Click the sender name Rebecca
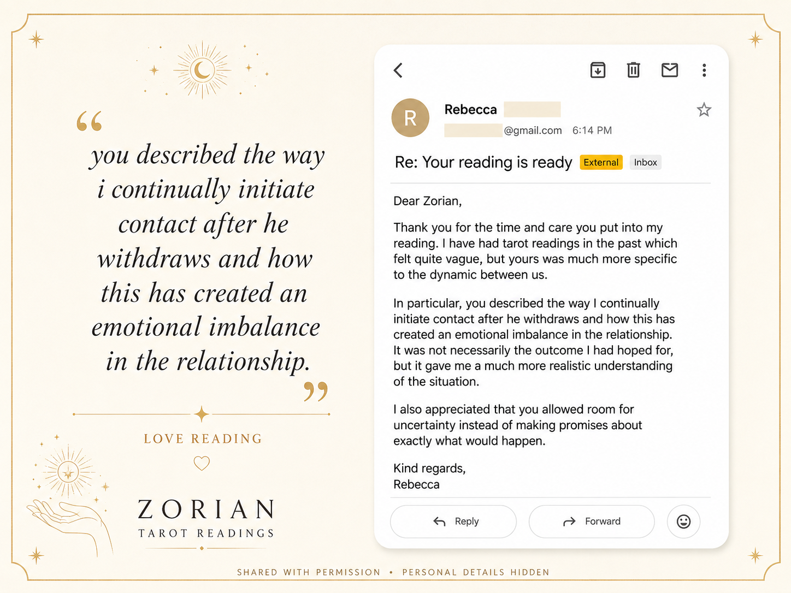 (470, 109)
